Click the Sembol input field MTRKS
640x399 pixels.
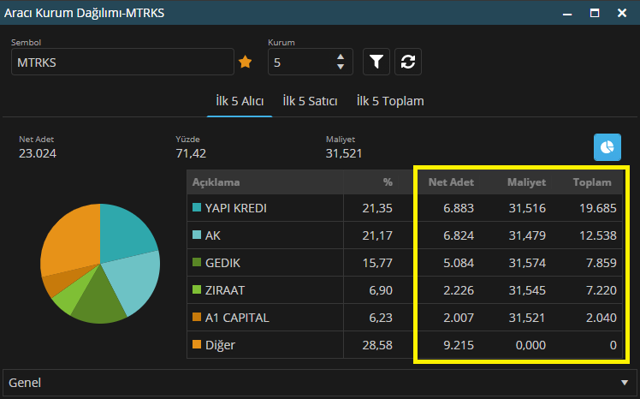[122, 62]
